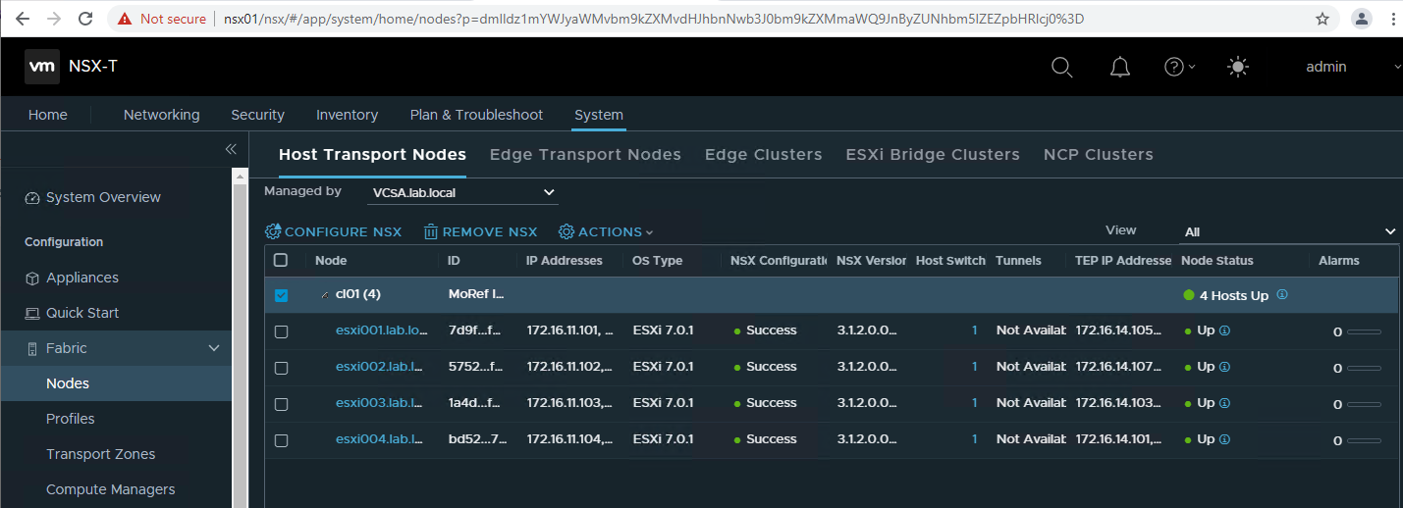Open the esxi003.lab.local node link
Viewport: 1403px width, 508px height.
(378, 403)
